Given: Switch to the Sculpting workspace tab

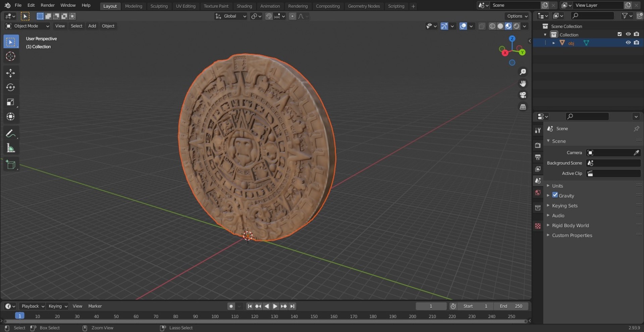Looking at the screenshot, I should tap(159, 6).
